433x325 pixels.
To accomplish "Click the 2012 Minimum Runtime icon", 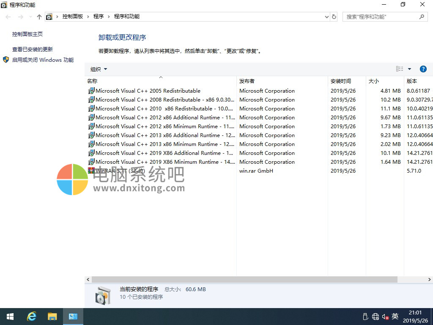I will coord(91,126).
